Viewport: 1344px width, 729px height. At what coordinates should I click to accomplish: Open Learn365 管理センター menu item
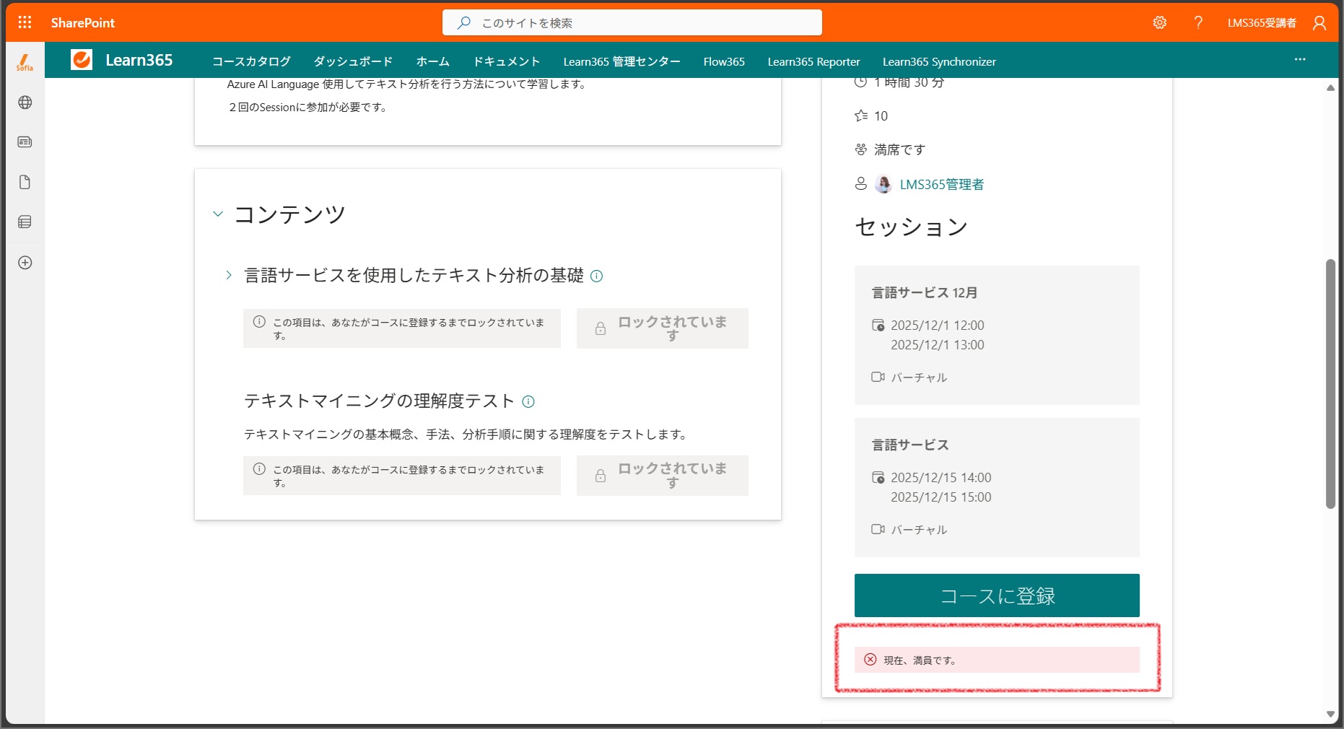(621, 61)
